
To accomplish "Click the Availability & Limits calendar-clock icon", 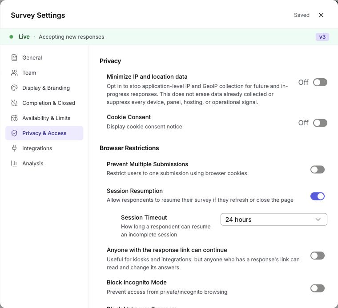I will pos(14,118).
